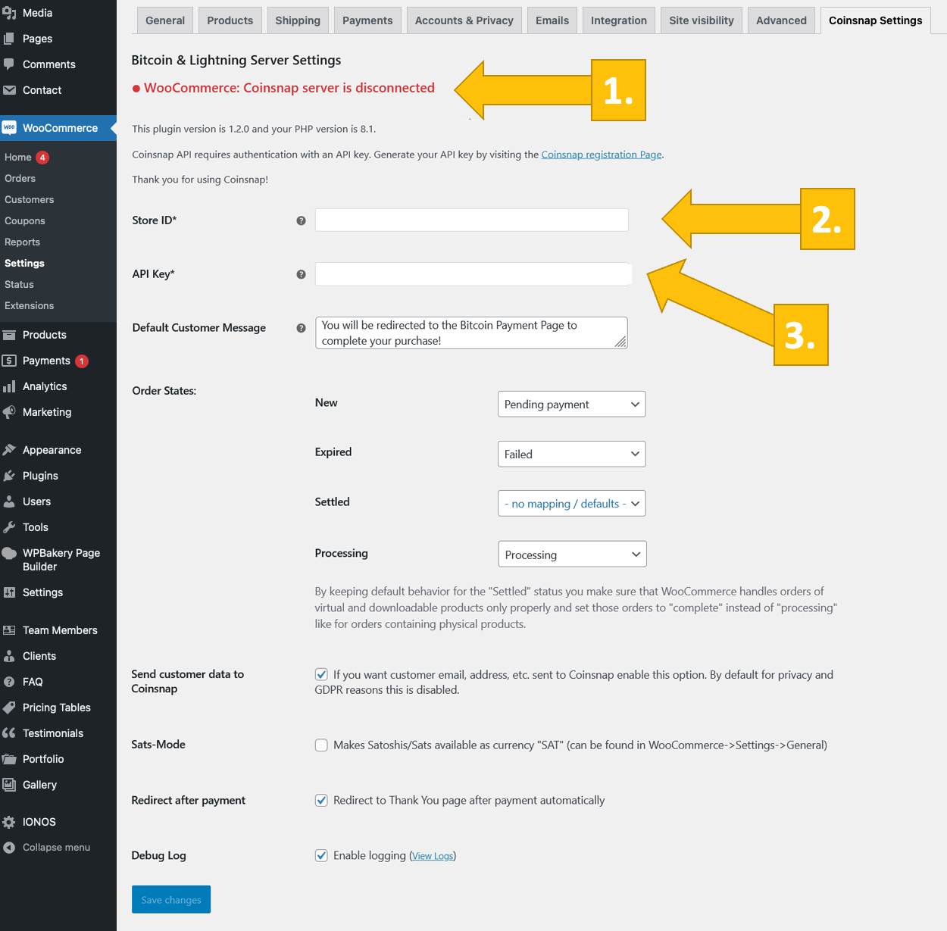This screenshot has height=931, width=947.
Task: Click the Save changes button
Action: point(171,900)
